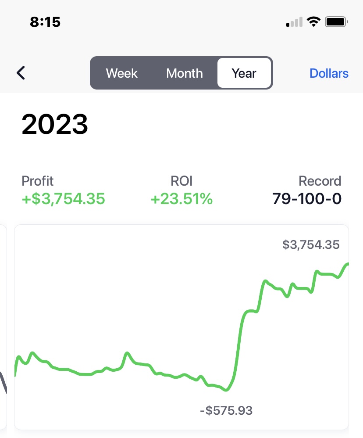This screenshot has height=438, width=363.
Task: Tap the ROI +23.51% value
Action: point(181,199)
